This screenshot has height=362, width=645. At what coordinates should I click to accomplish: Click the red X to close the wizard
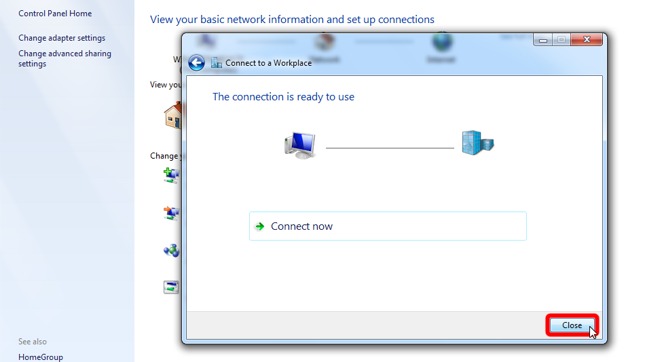[587, 40]
